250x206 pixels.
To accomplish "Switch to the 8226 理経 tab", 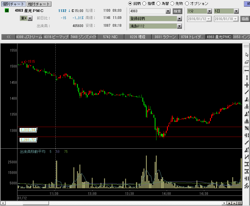I will click(138, 37).
